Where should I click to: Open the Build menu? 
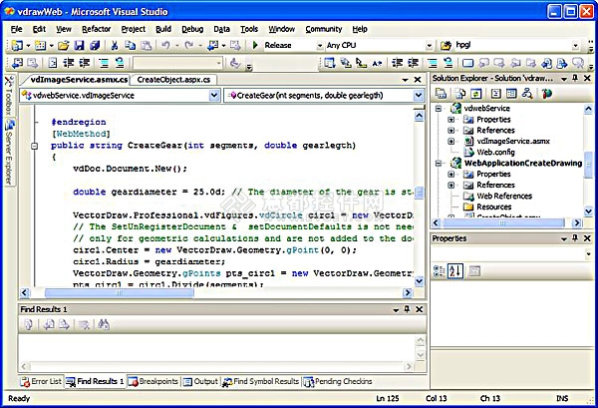[163, 29]
